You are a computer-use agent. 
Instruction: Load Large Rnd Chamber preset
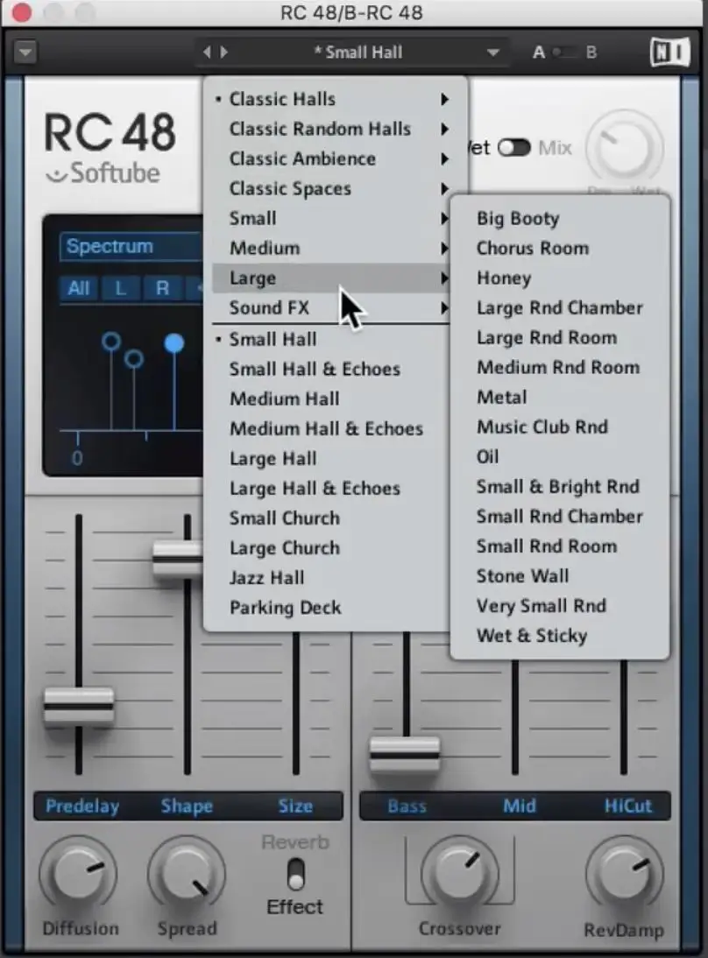tap(559, 308)
